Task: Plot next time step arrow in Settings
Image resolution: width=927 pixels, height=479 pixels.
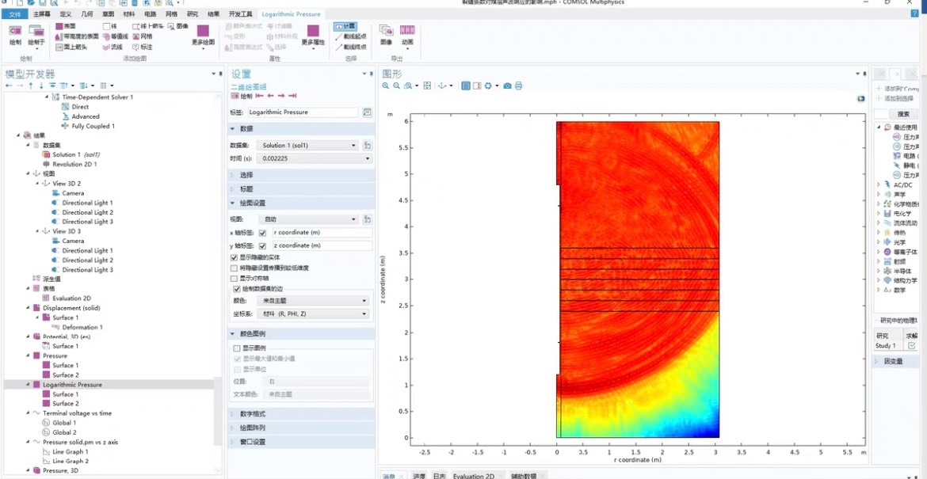Action: coord(280,96)
